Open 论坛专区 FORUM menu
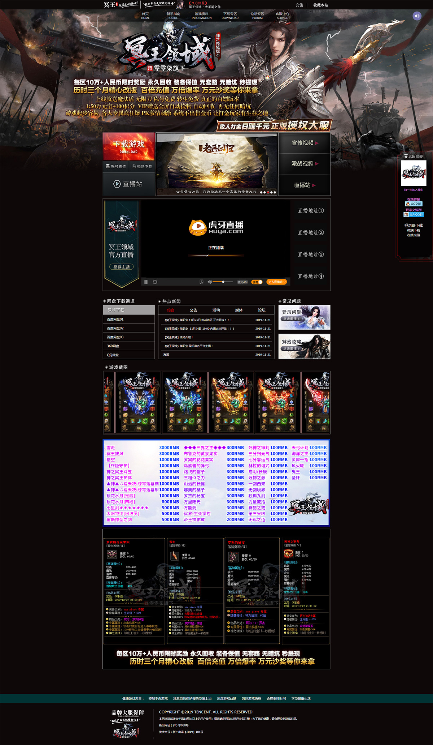Screen dimensions: 433x745 (x=257, y=16)
